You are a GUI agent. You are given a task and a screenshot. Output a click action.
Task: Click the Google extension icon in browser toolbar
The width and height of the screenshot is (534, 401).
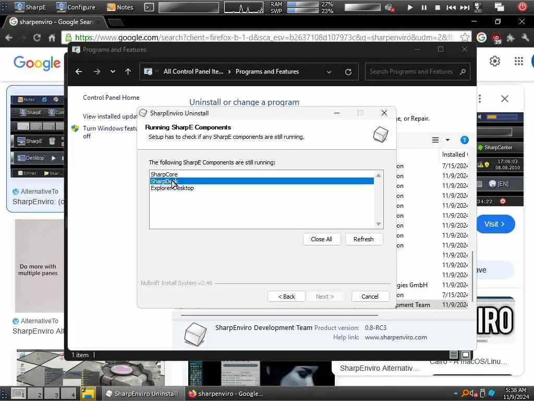click(481, 37)
